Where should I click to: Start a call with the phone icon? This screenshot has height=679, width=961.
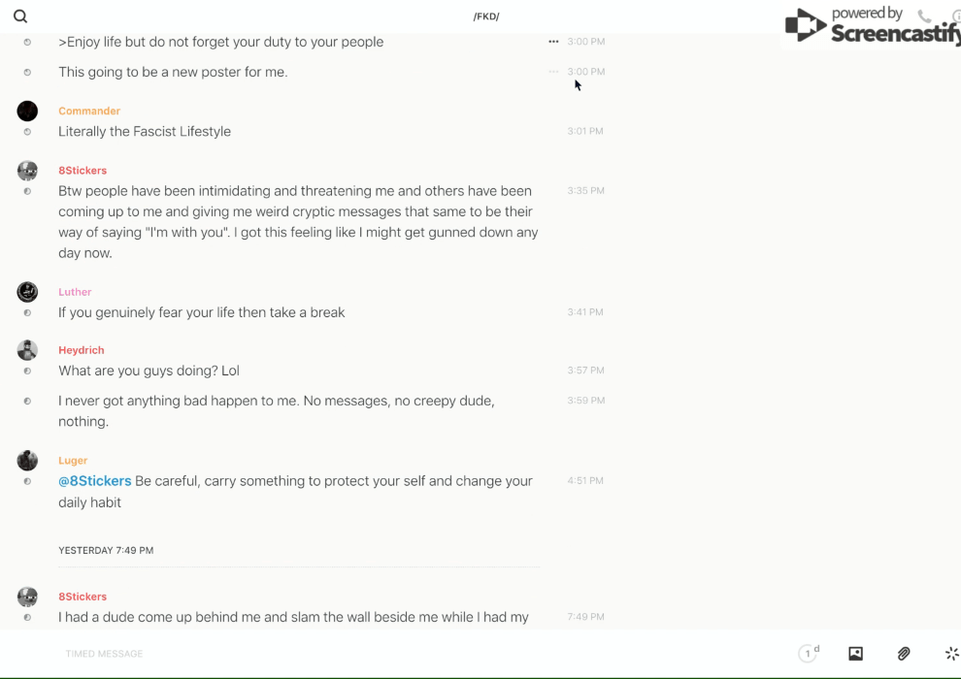924,16
